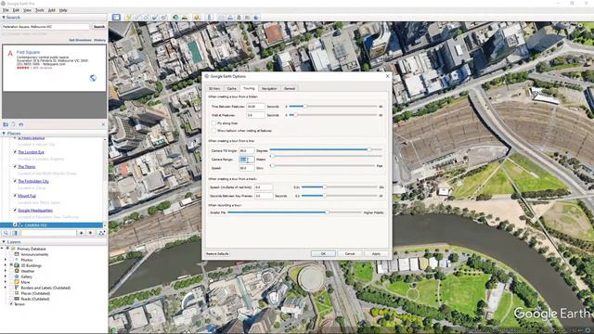Select the Add Polygon tool
The height and width of the screenshot is (334, 594).
click(x=137, y=18)
